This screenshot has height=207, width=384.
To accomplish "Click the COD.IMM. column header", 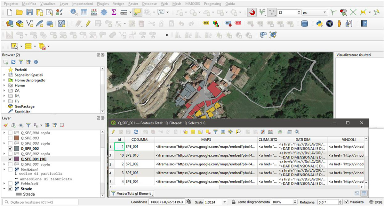I will pyautogui.click(x=140, y=139).
